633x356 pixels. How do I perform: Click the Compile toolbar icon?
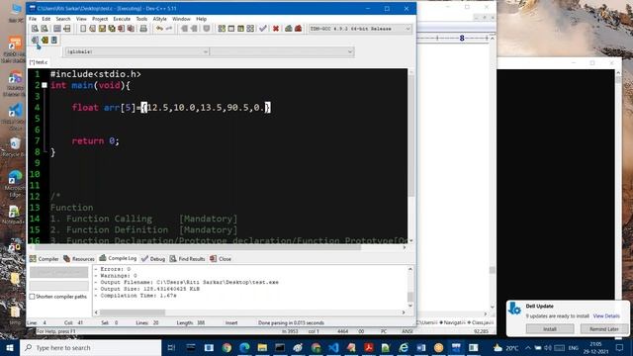[x=222, y=29]
